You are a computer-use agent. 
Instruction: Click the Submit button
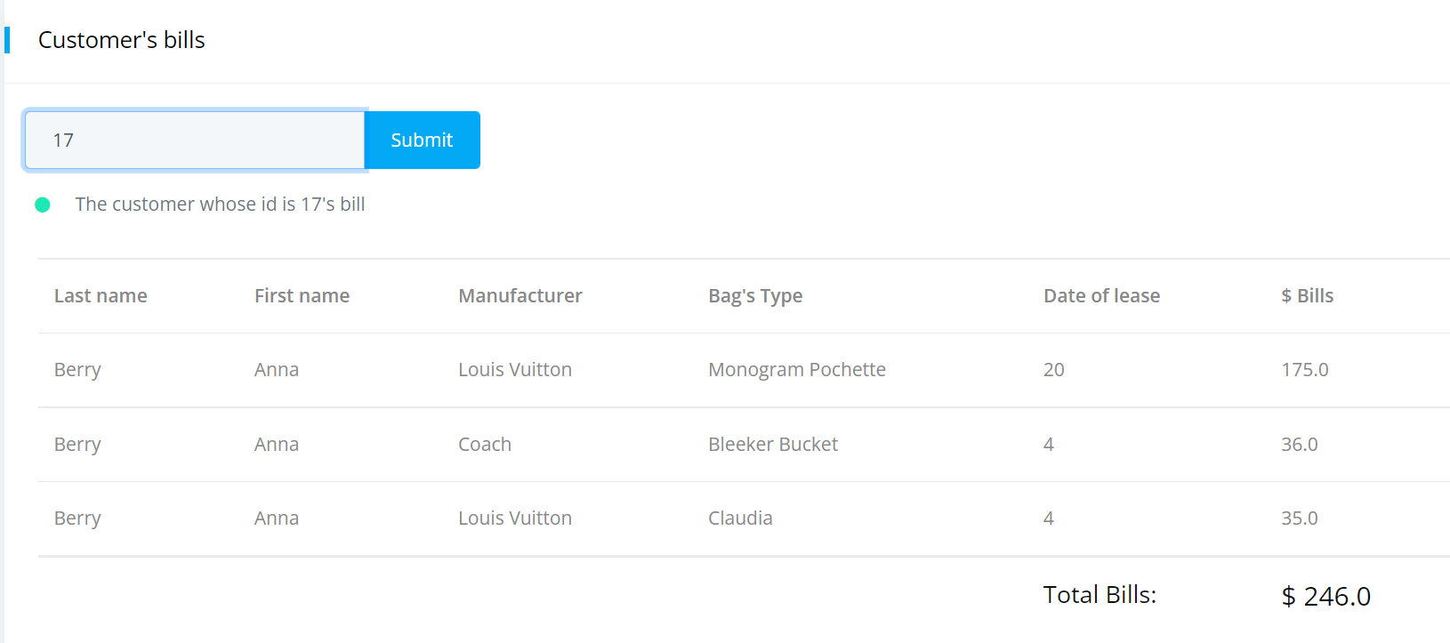click(423, 140)
